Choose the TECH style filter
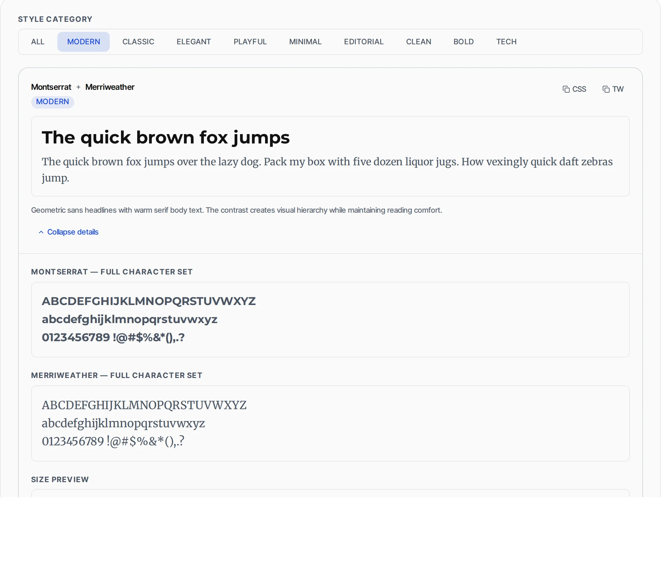The image size is (661, 562). (x=506, y=42)
